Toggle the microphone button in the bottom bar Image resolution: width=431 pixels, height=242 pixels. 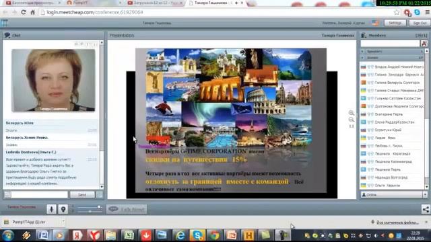(x=51, y=209)
